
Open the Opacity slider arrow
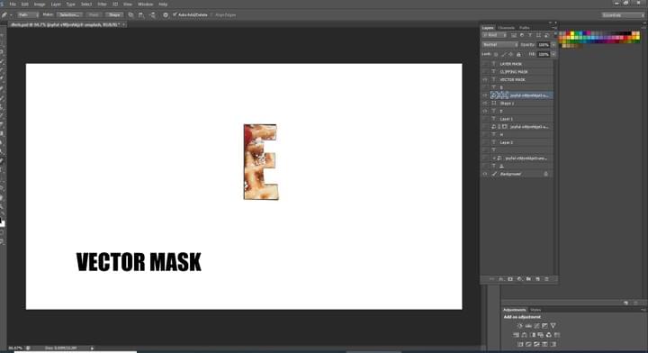pyautogui.click(x=553, y=45)
